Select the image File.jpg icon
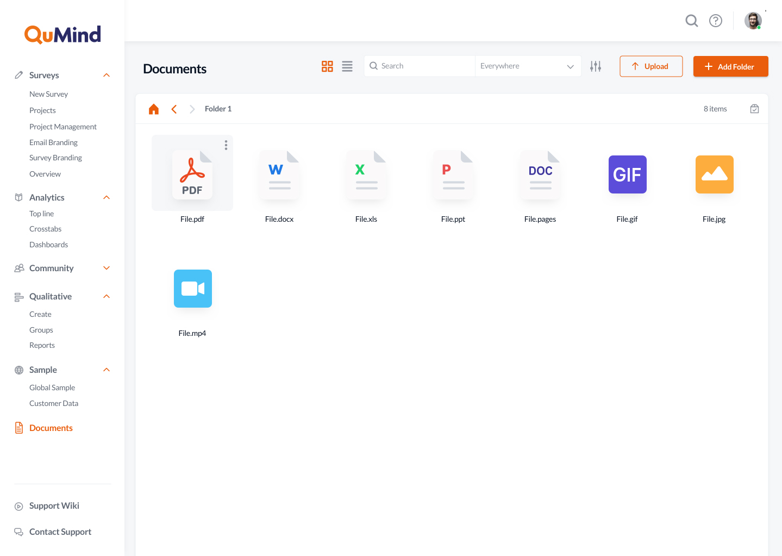Screen dimensions: 782x556 tap(715, 174)
